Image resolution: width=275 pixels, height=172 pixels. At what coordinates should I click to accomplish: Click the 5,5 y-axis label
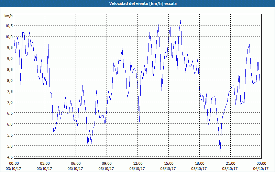point(10,135)
